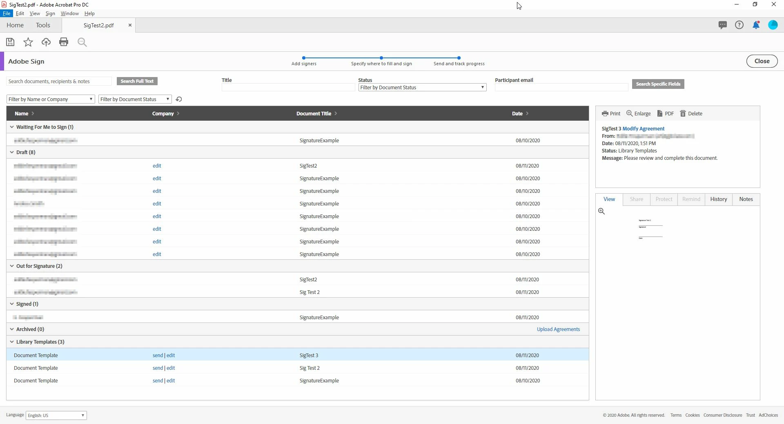Expand the Archived group
This screenshot has width=784, height=424.
(x=12, y=329)
